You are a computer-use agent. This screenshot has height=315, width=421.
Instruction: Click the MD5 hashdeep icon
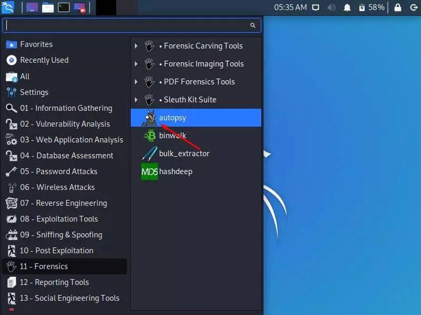[x=150, y=172]
